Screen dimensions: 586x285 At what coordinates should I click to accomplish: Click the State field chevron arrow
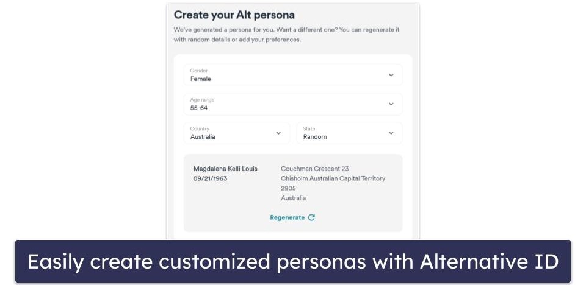391,133
